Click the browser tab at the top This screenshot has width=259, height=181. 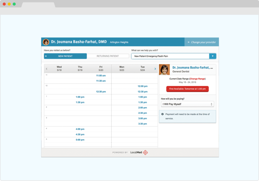38,5
